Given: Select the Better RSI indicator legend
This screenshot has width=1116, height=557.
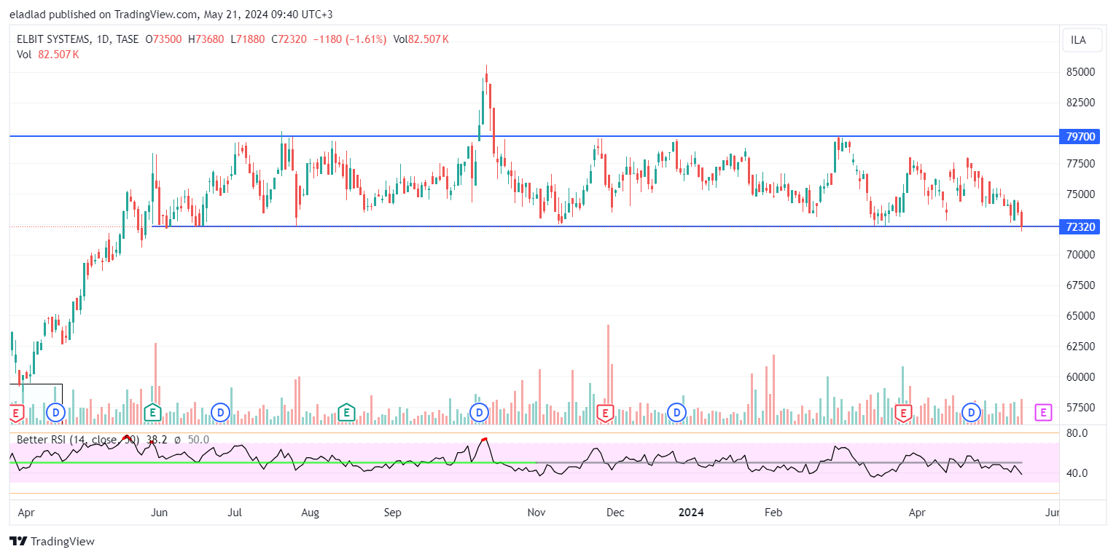Looking at the screenshot, I should [x=113, y=440].
